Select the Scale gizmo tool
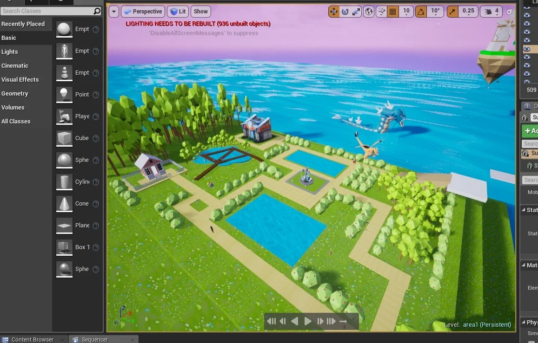The height and width of the screenshot is (343, 538). (x=356, y=12)
